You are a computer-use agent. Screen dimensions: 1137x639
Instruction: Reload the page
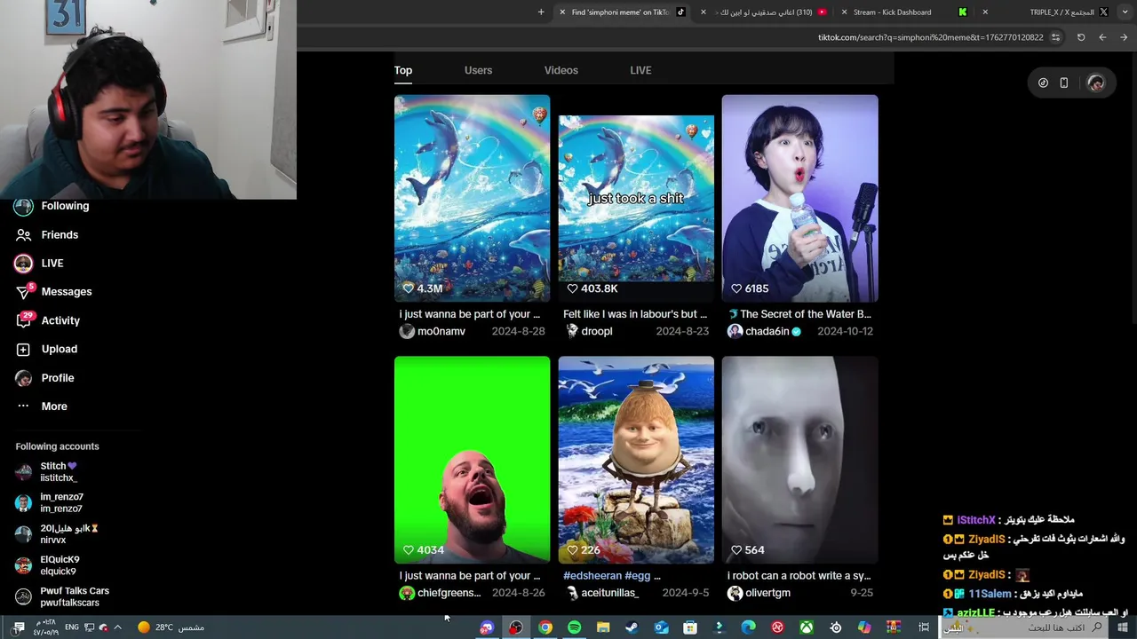(x=1081, y=37)
